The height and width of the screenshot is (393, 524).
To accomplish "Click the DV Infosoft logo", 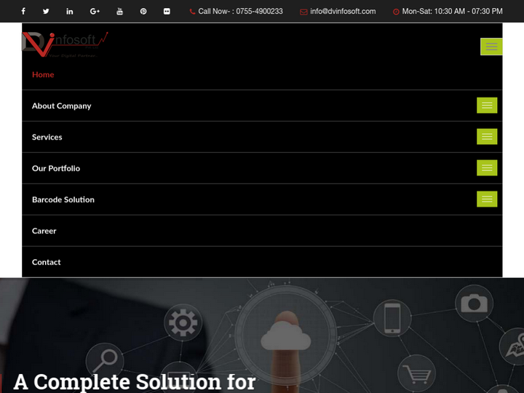I will 65,45.
